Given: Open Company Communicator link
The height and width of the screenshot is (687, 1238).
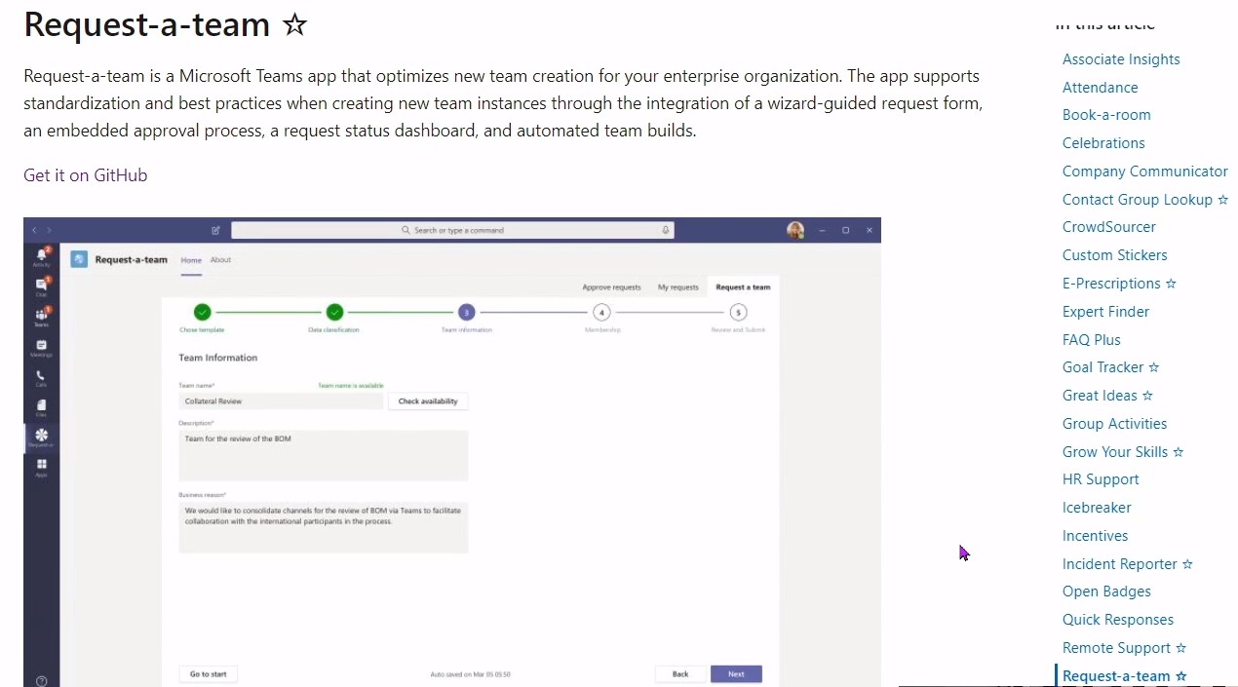Looking at the screenshot, I should point(1145,172).
